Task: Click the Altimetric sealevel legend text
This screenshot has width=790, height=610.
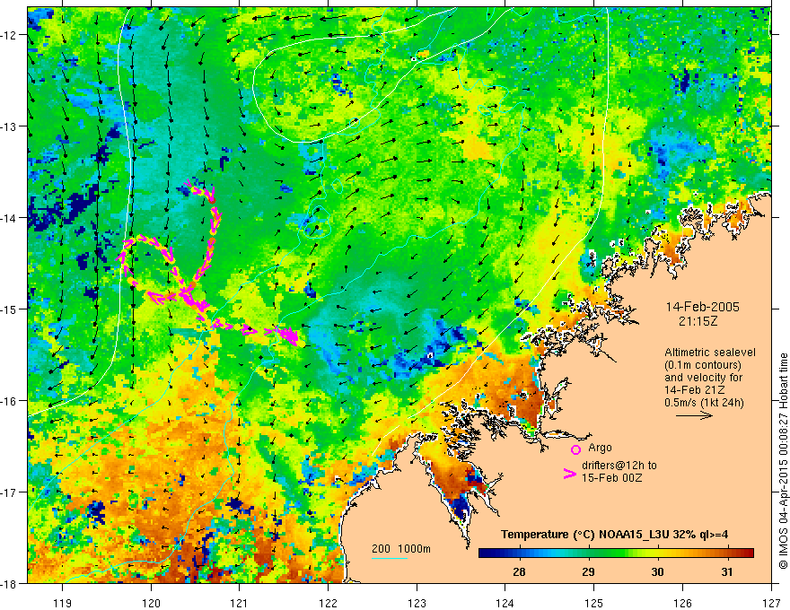Action: tap(710, 353)
